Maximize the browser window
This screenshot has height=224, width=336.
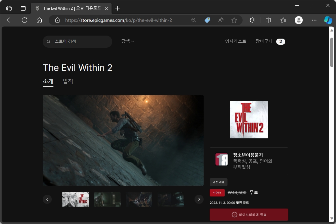312,6
